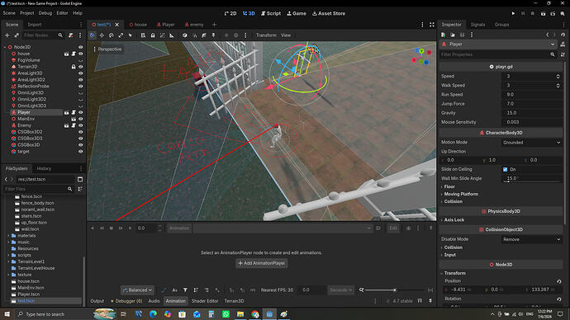This screenshot has width=570, height=320.
Task: Open the Motion Mode Grounded dropdown
Action: tap(531, 143)
